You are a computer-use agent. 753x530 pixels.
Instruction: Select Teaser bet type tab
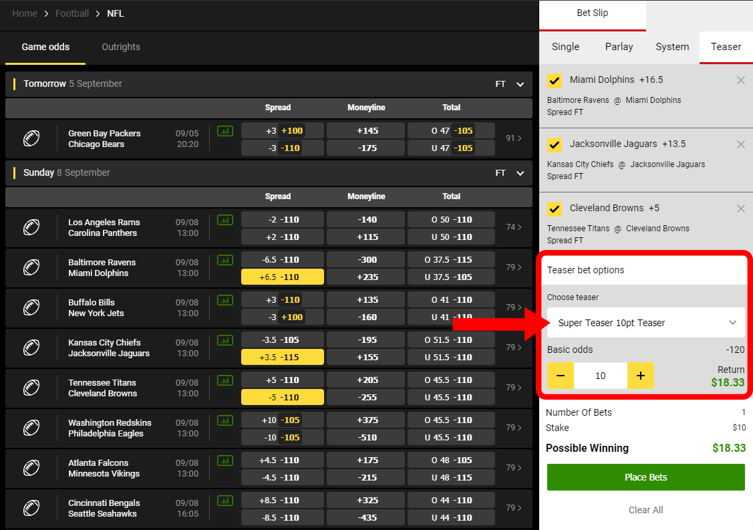coord(726,47)
